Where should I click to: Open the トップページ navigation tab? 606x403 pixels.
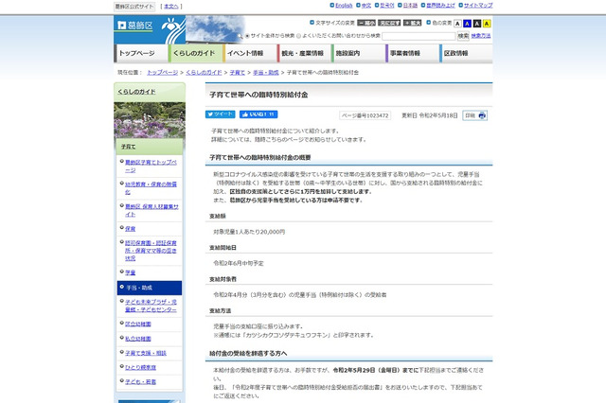coord(141,53)
